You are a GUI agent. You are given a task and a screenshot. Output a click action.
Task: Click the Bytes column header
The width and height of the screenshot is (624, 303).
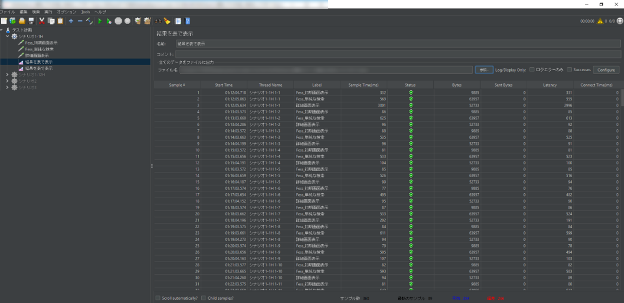457,85
